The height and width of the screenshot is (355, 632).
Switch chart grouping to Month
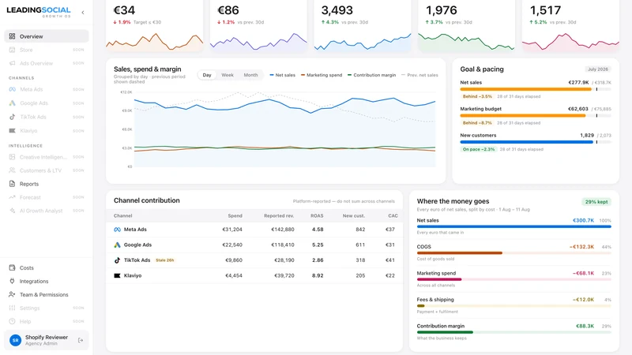click(x=250, y=75)
